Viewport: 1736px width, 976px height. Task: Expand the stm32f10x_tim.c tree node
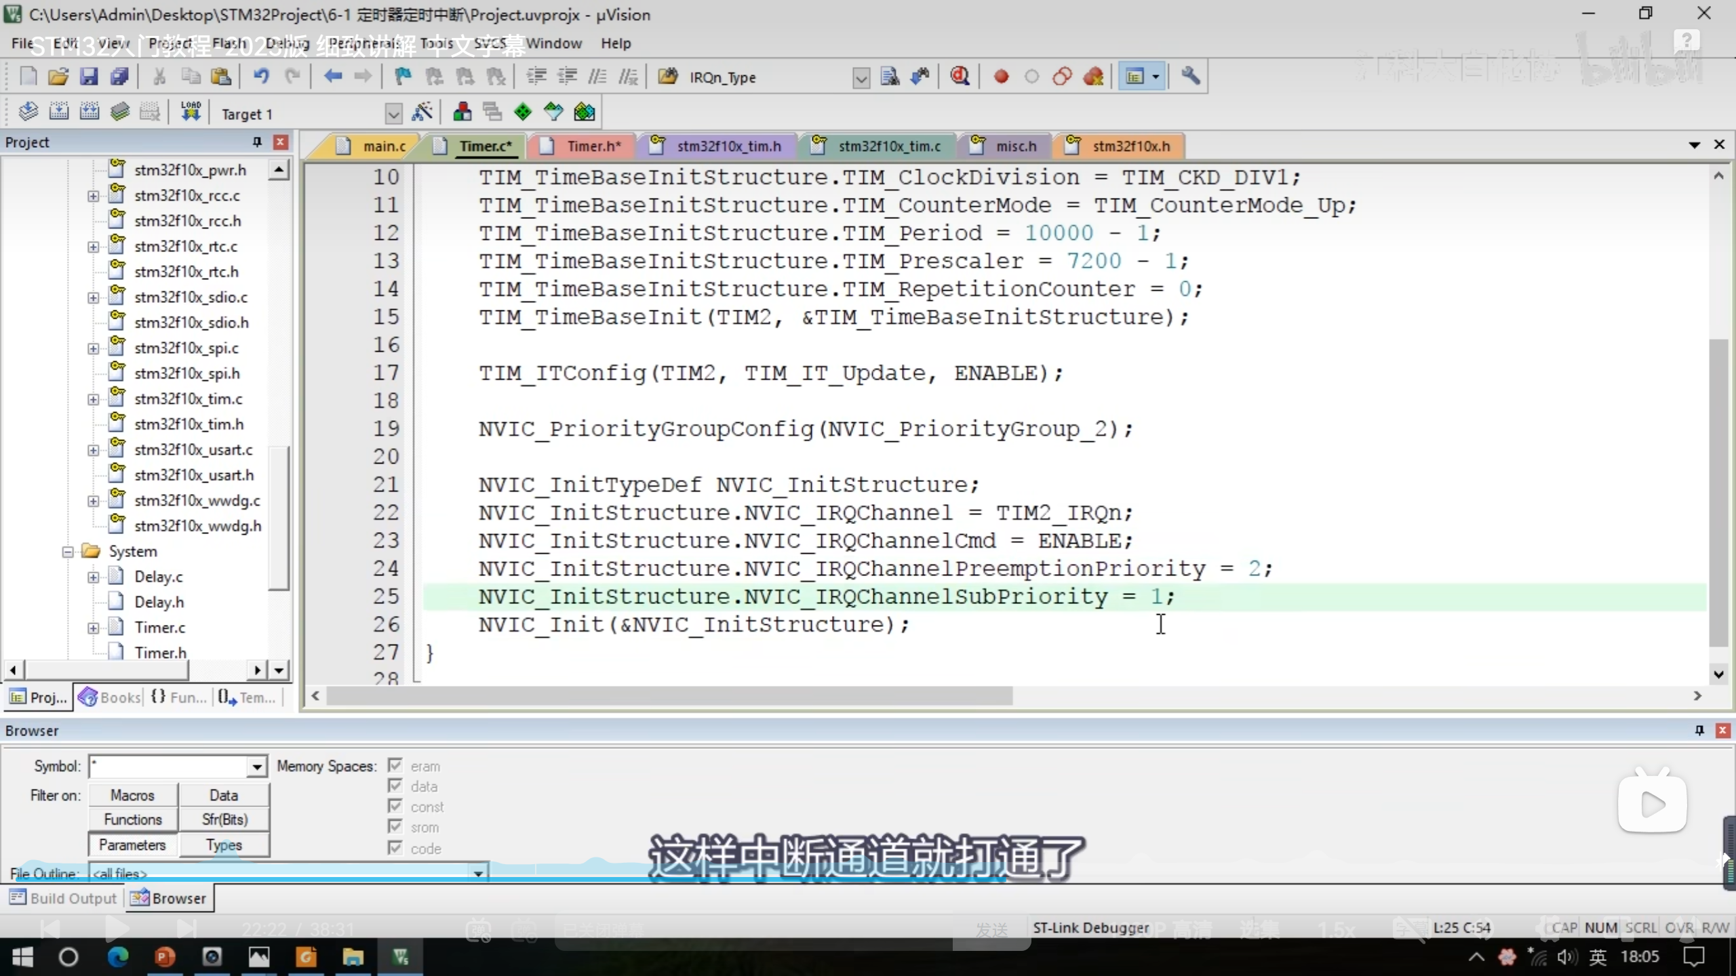93,399
